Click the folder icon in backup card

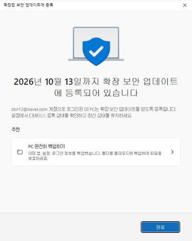(20, 152)
